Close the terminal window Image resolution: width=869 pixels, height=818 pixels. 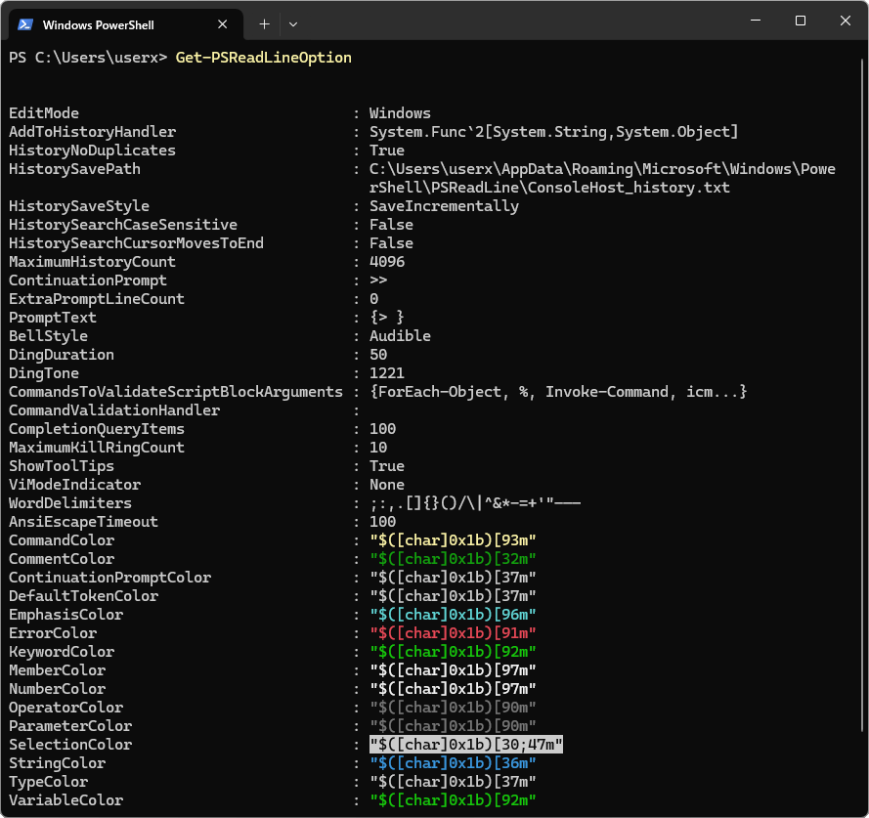[845, 21]
